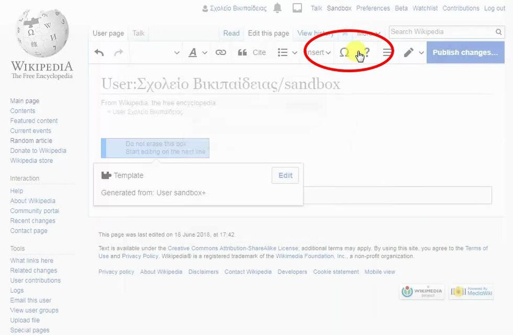The image size is (513, 335).
Task: Open Community portal link
Action: 34,211
